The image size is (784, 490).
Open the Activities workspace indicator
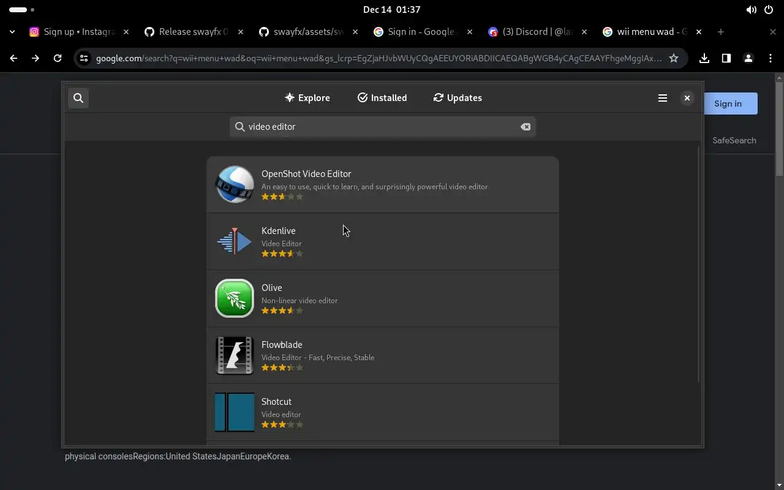[x=22, y=10]
